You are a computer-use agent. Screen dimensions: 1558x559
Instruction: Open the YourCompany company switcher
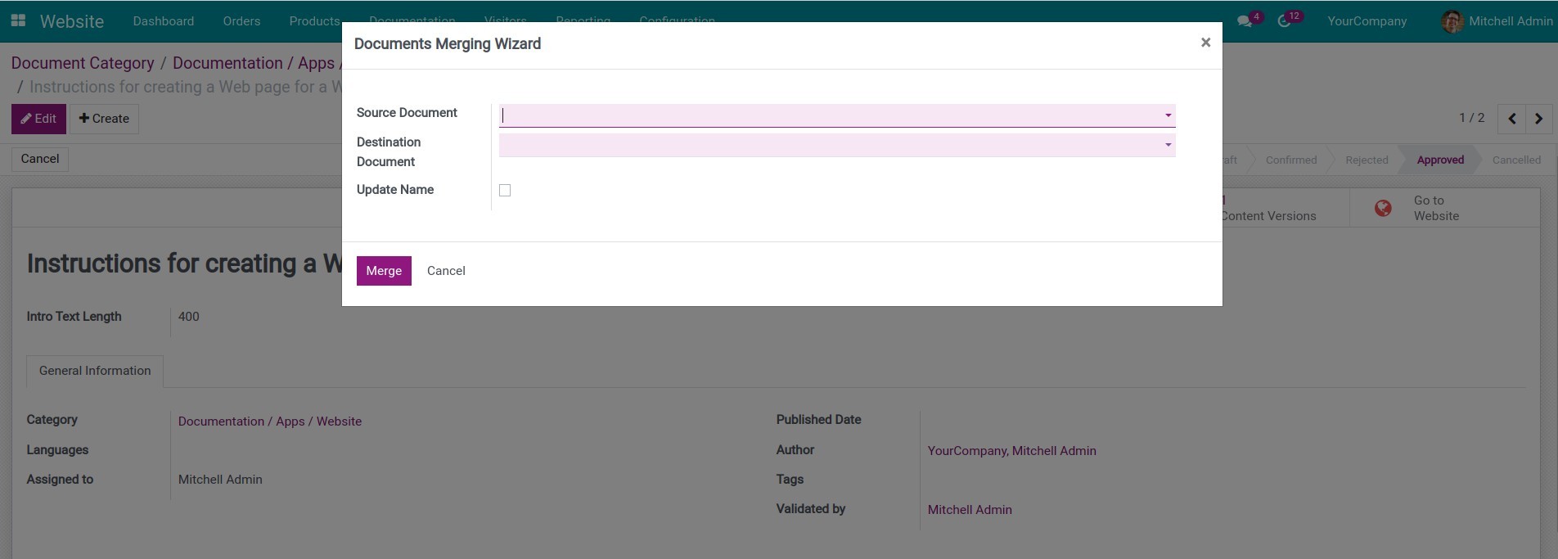[x=1367, y=21]
